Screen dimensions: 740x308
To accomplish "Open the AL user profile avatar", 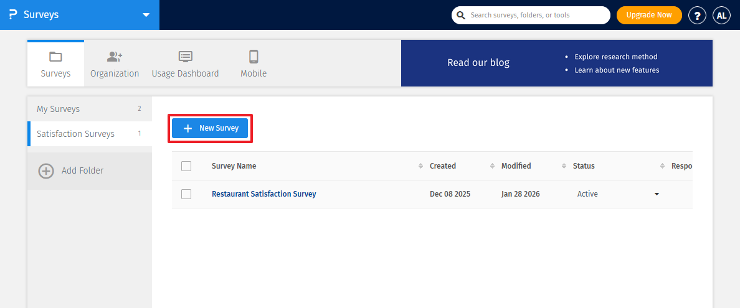I will point(721,15).
